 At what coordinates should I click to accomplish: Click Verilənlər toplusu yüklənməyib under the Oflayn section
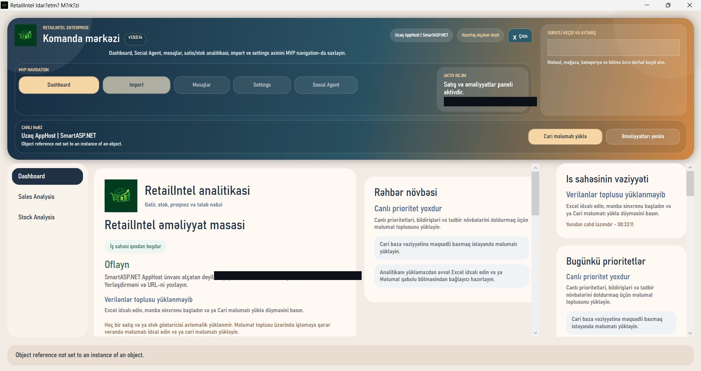tap(148, 300)
